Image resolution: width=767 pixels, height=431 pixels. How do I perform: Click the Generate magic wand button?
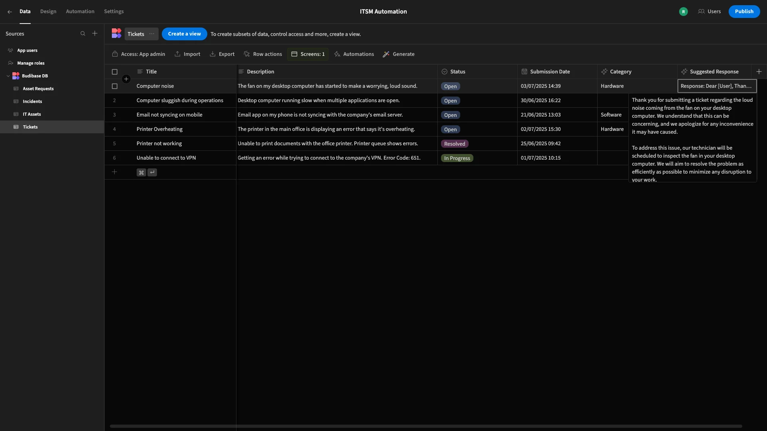(x=399, y=54)
